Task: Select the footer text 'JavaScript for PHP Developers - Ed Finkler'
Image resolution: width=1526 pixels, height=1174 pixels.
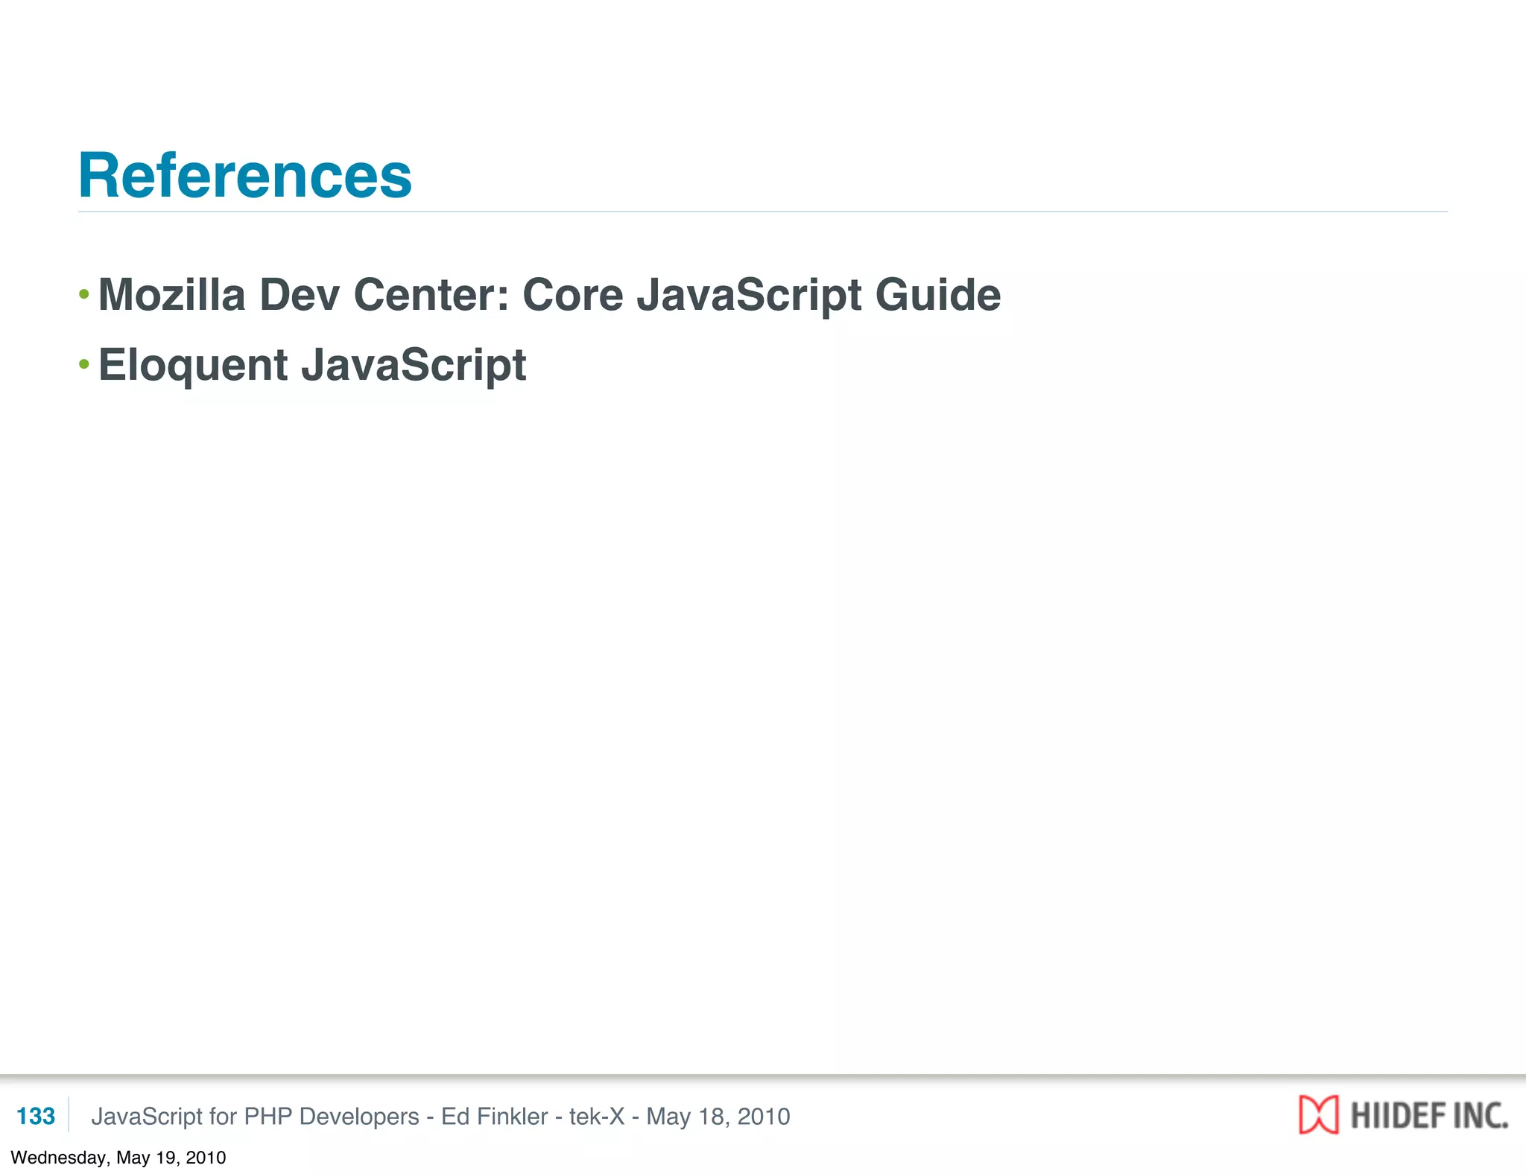Action: 320,1116
